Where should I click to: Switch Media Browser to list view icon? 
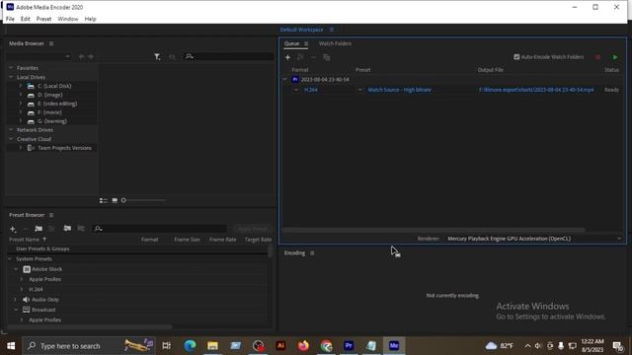click(x=104, y=200)
